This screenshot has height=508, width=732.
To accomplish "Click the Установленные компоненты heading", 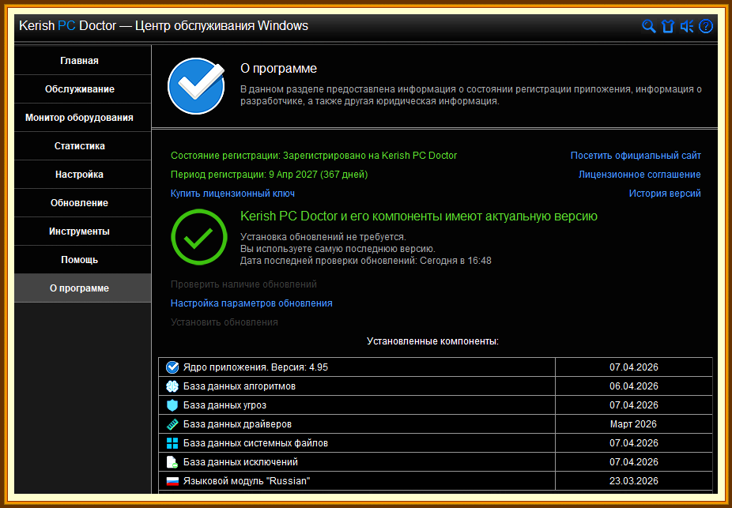I will 432,341.
